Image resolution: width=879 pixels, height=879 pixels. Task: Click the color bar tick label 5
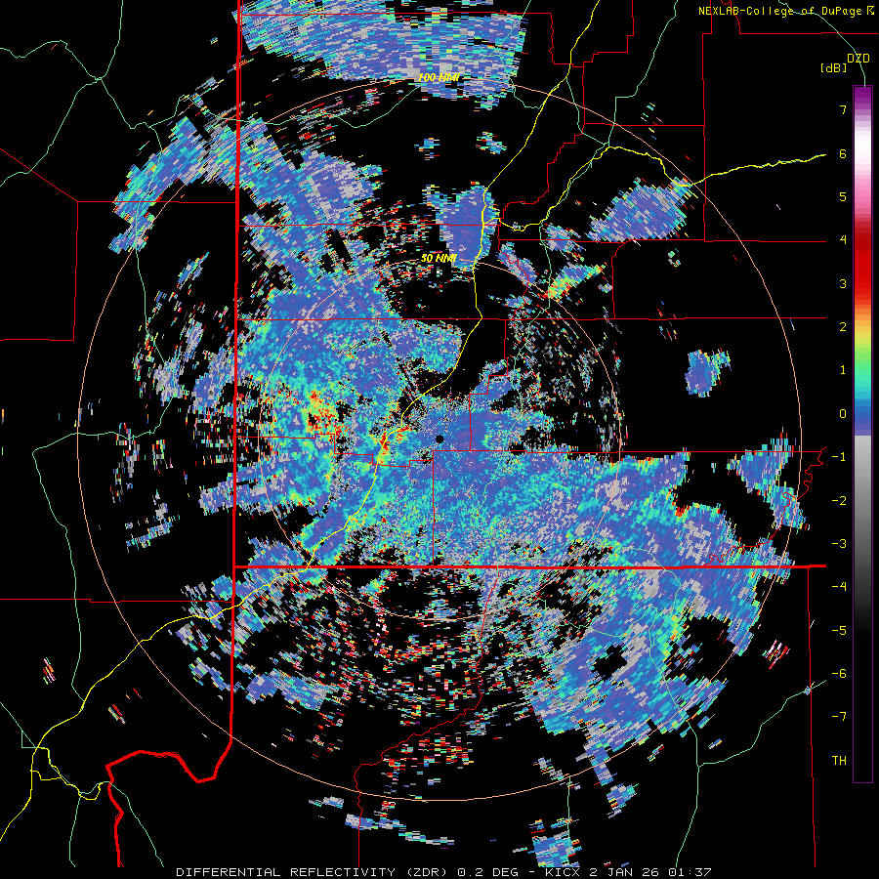(843, 196)
